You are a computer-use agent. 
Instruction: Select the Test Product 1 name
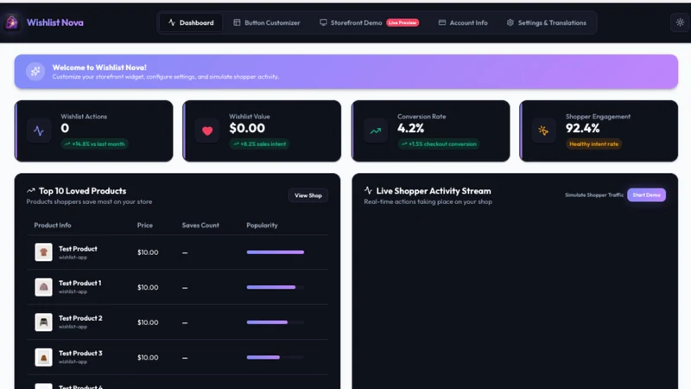click(x=79, y=284)
